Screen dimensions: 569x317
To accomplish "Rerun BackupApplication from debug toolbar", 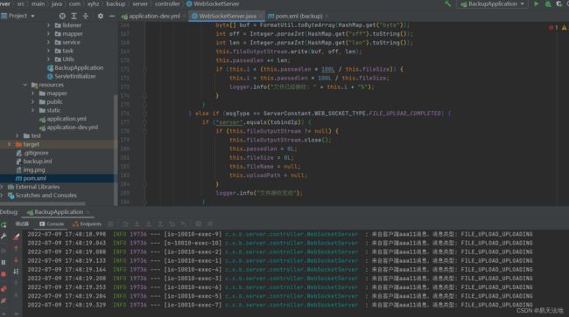I will tap(4, 224).
